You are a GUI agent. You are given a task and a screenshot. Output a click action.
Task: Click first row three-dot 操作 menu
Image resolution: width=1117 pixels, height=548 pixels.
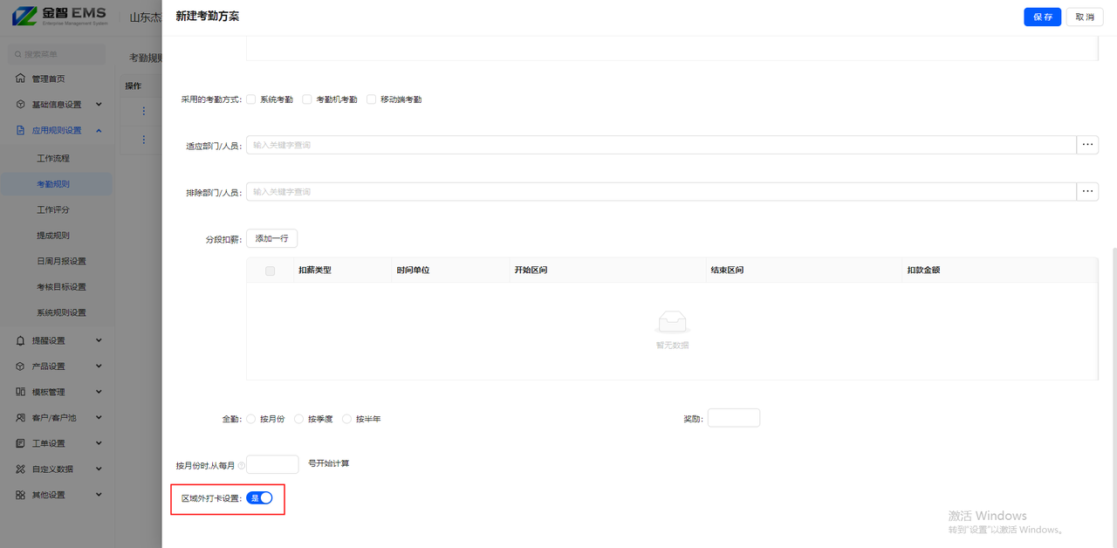click(143, 111)
